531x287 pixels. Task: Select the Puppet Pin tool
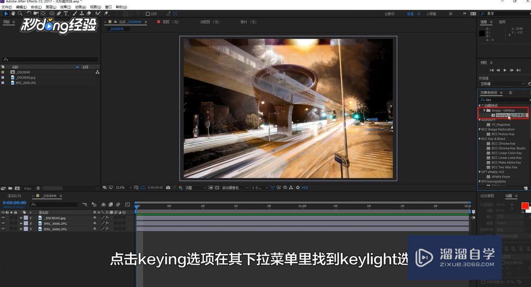106,14
